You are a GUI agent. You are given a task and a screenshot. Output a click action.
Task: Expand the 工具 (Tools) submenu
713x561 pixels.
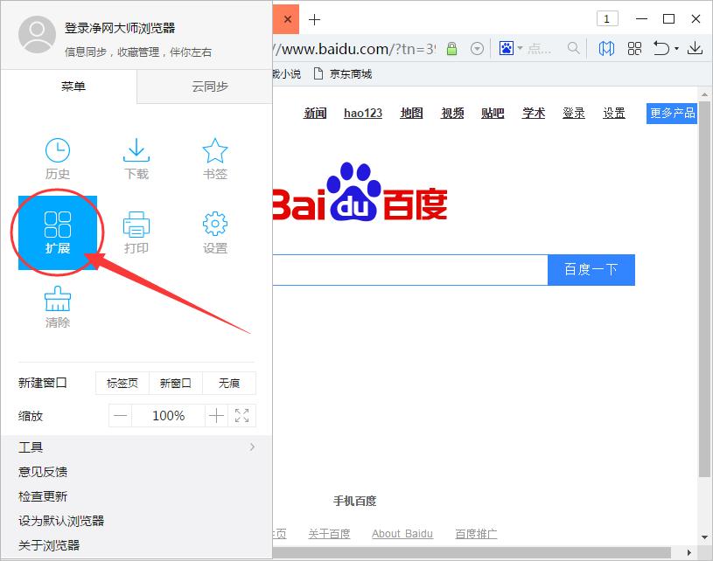coord(252,447)
